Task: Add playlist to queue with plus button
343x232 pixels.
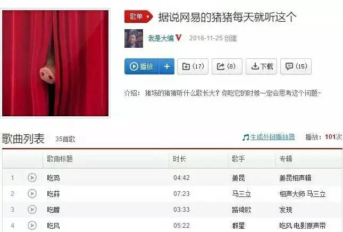Action: (x=166, y=66)
